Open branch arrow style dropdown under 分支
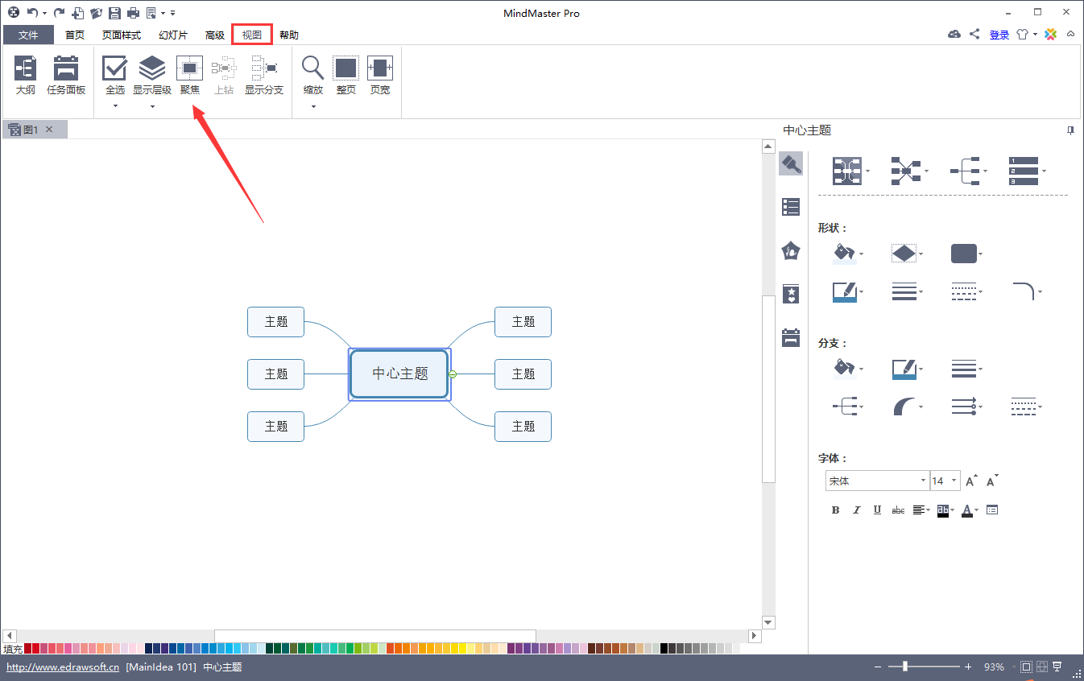 tap(967, 407)
